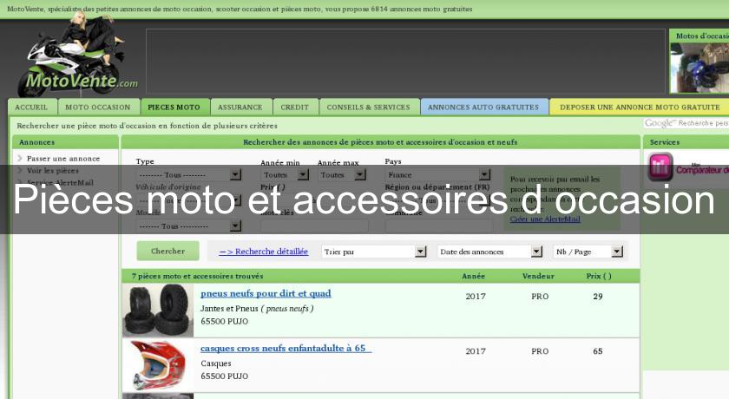Open the ASSURANCE tab
729x399 pixels.
click(240, 108)
